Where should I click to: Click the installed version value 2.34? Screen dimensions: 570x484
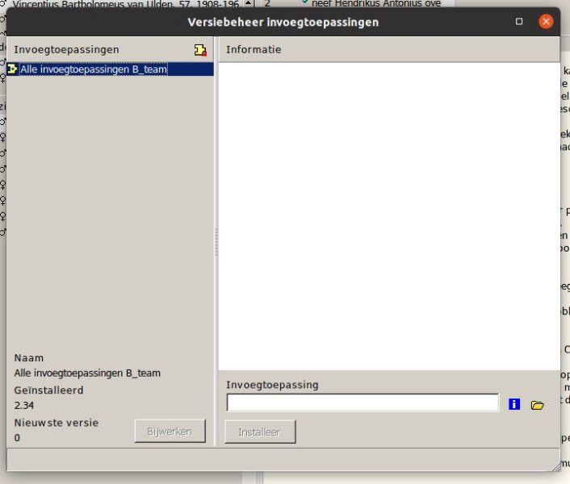pos(24,405)
